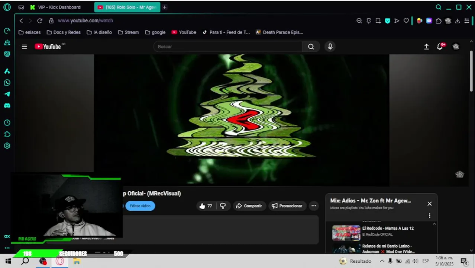This screenshot has width=475, height=268.
Task: Reload the current page
Action: (x=40, y=21)
